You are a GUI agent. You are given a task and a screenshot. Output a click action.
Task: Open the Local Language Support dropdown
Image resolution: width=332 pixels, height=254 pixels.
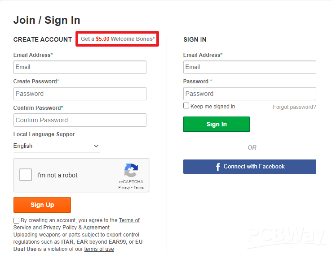point(56,146)
